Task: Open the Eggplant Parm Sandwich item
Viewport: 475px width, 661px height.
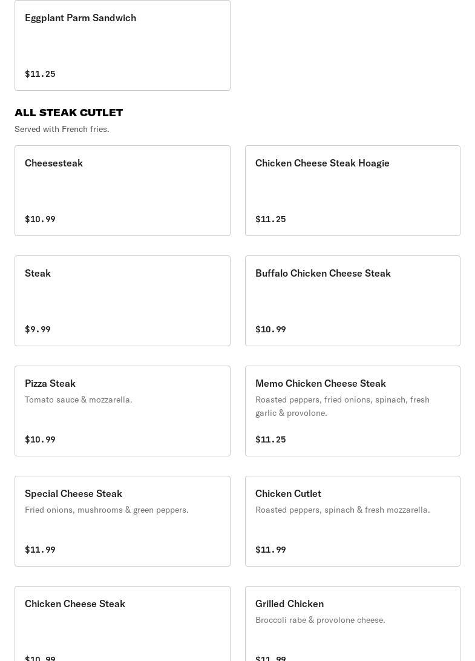Action: pyautogui.click(x=122, y=45)
